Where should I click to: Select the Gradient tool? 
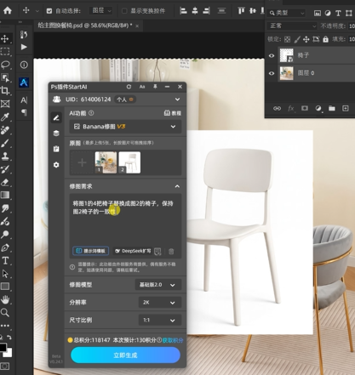pyautogui.click(x=5, y=196)
